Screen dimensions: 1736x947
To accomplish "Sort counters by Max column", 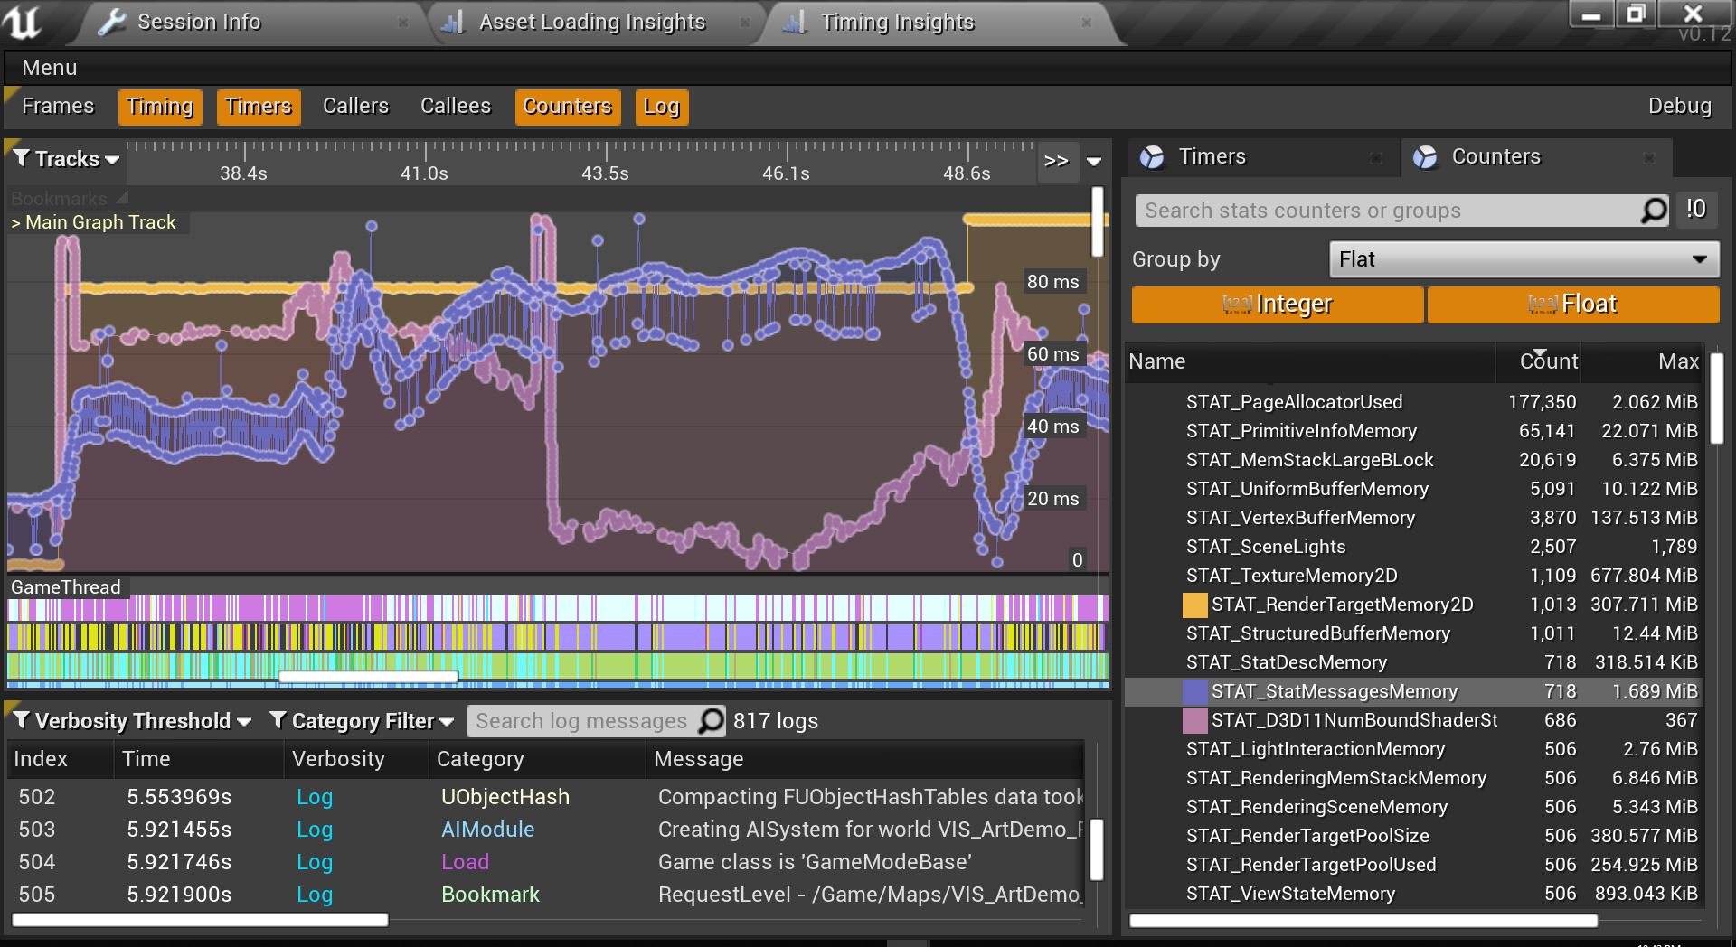I will (1642, 361).
